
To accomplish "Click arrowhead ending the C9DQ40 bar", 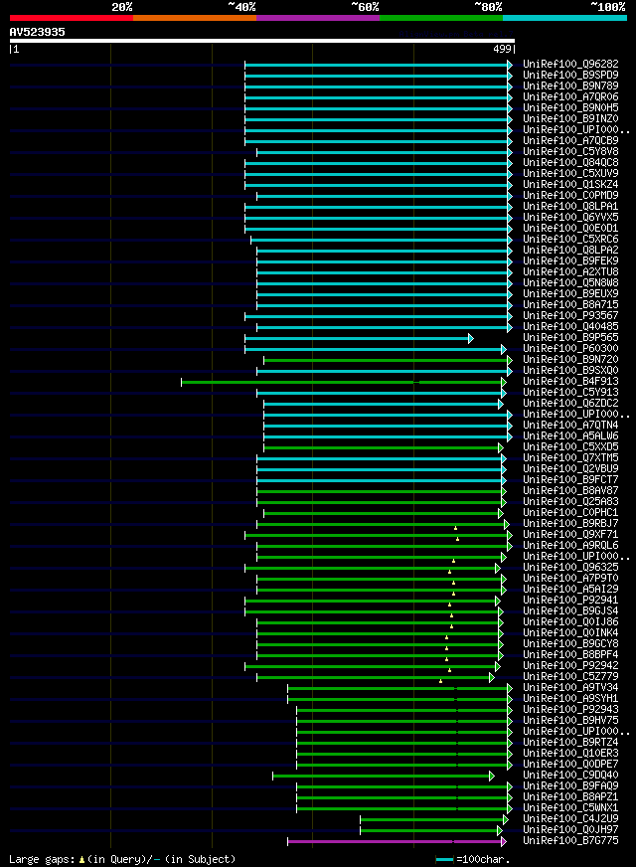I will [x=492, y=776].
